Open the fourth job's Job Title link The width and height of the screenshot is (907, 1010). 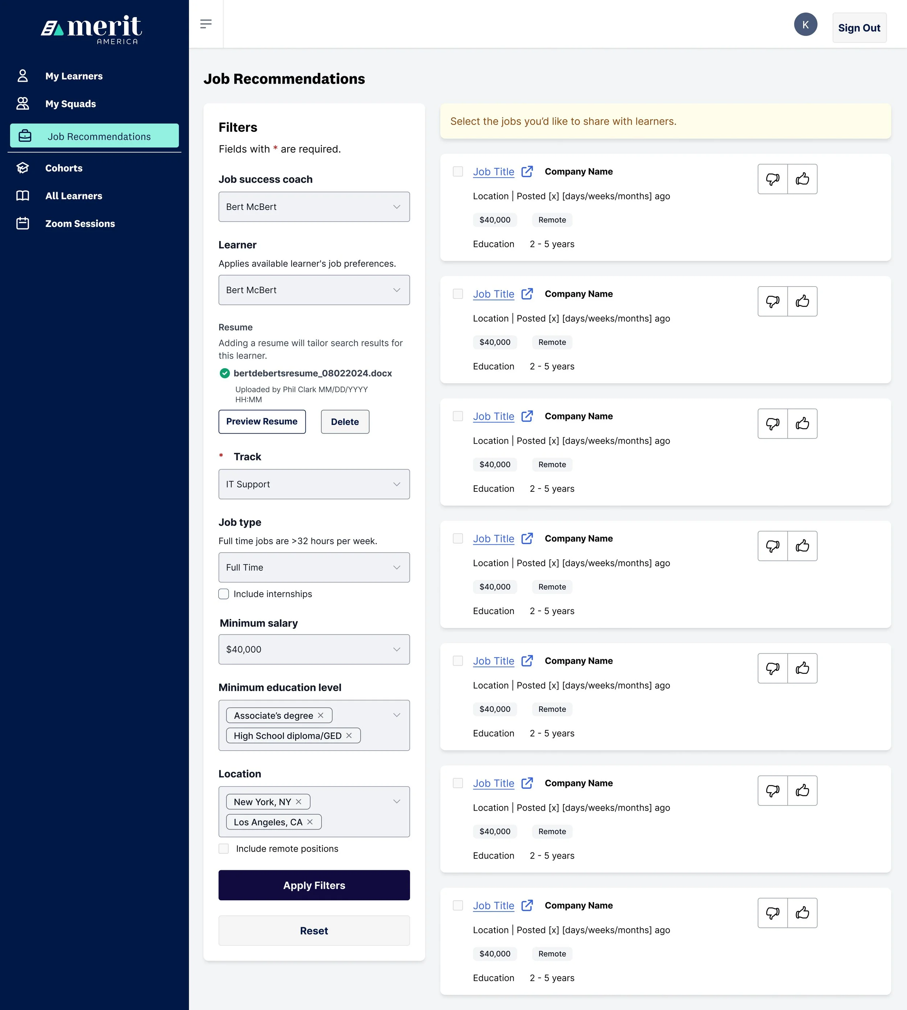click(493, 539)
